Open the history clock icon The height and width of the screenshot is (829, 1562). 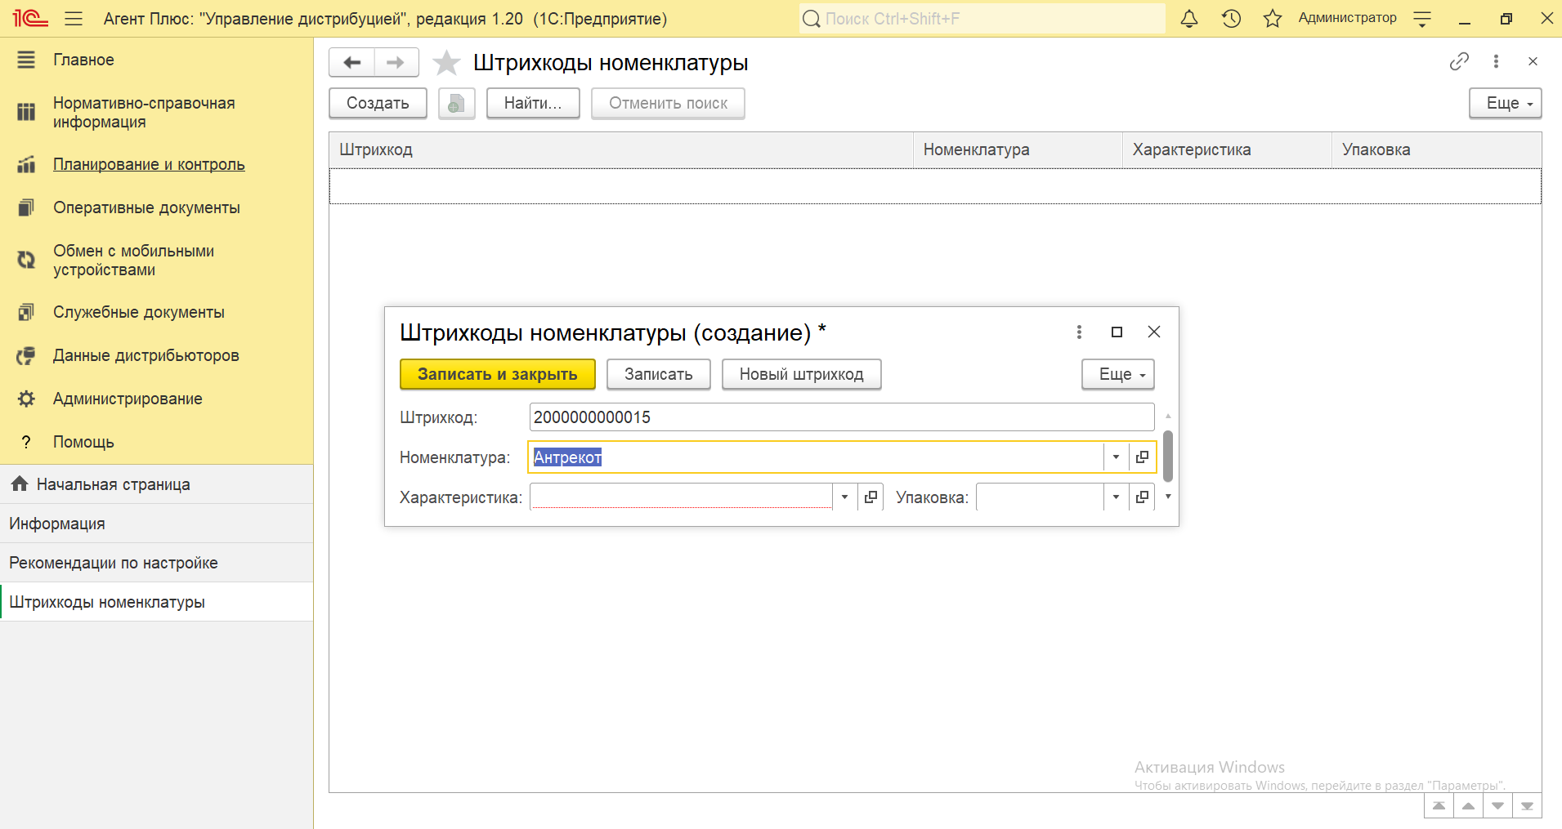1231,19
